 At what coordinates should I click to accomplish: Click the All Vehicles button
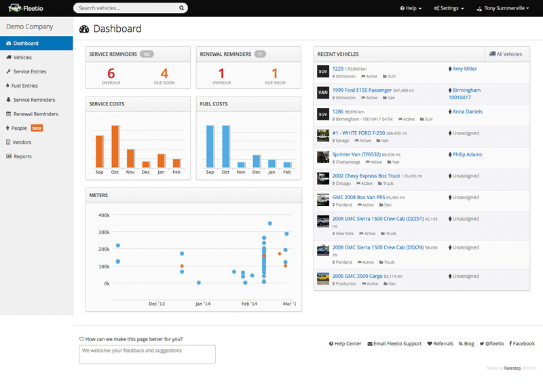pyautogui.click(x=506, y=54)
